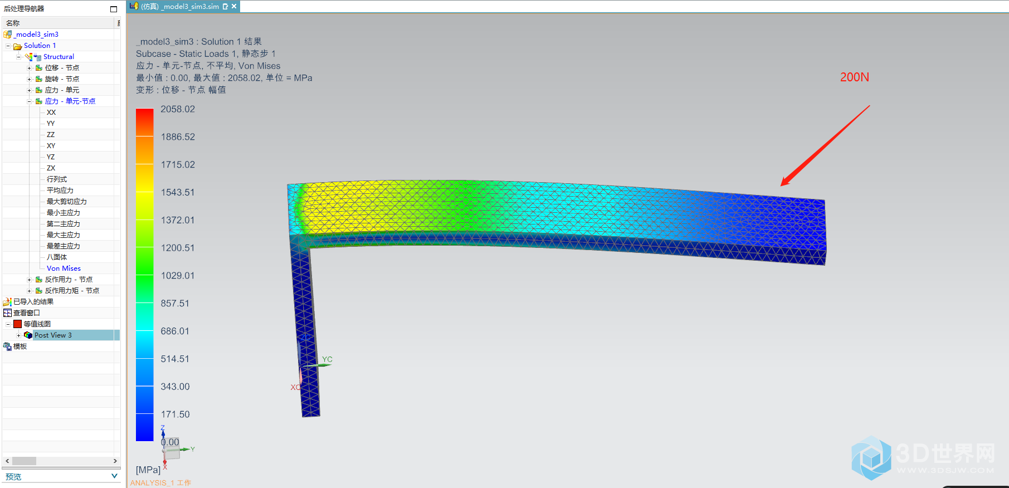Image resolution: width=1009 pixels, height=488 pixels.
Task: Click the result header text block in viewport
Action: tap(224, 66)
